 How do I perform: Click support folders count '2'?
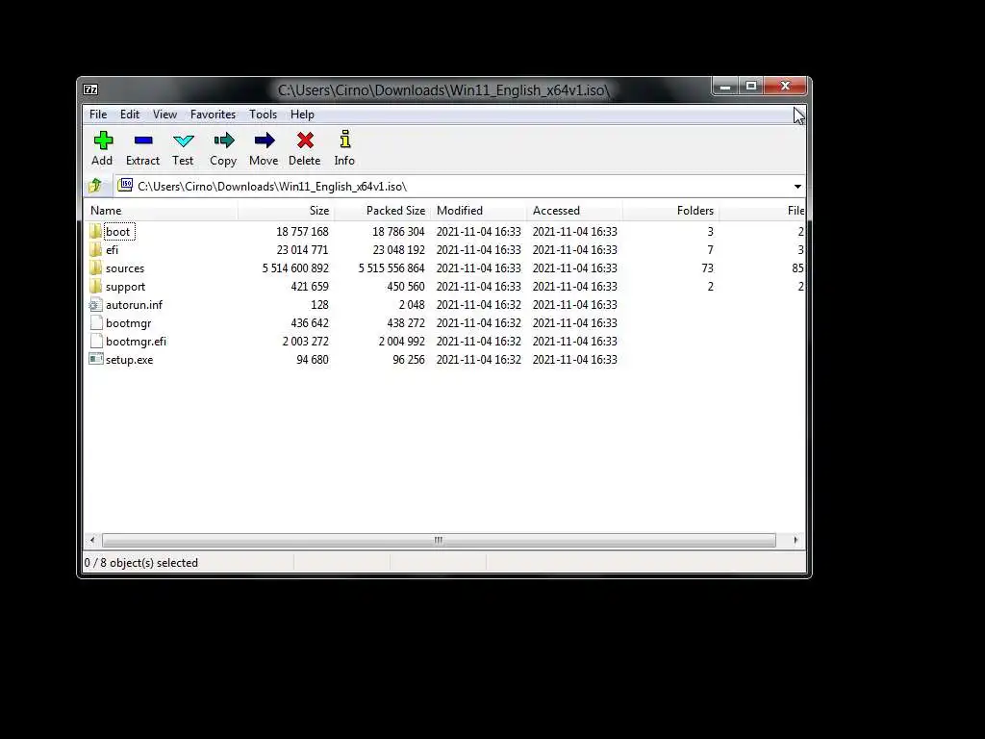tap(711, 286)
